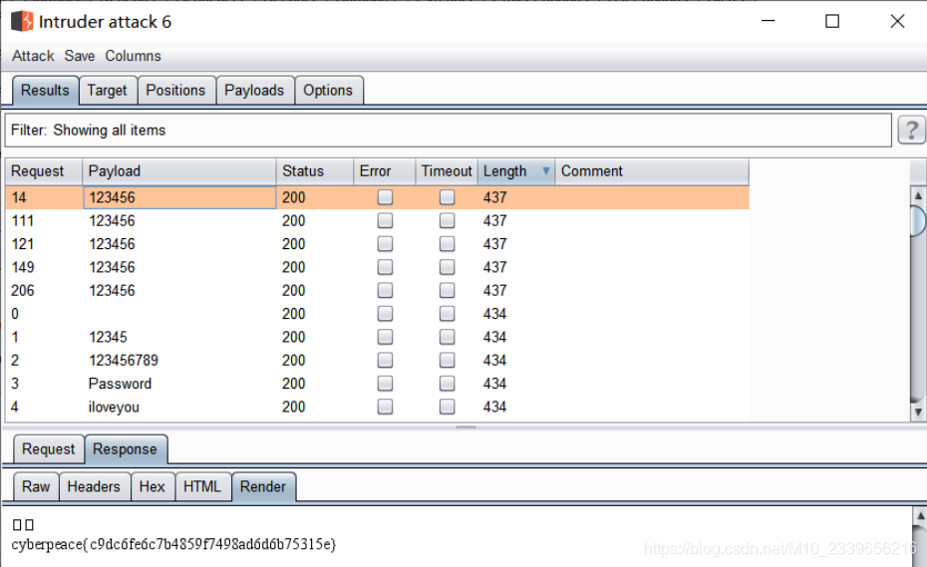This screenshot has width=927, height=567.
Task: Switch to the Options tab
Action: [328, 91]
